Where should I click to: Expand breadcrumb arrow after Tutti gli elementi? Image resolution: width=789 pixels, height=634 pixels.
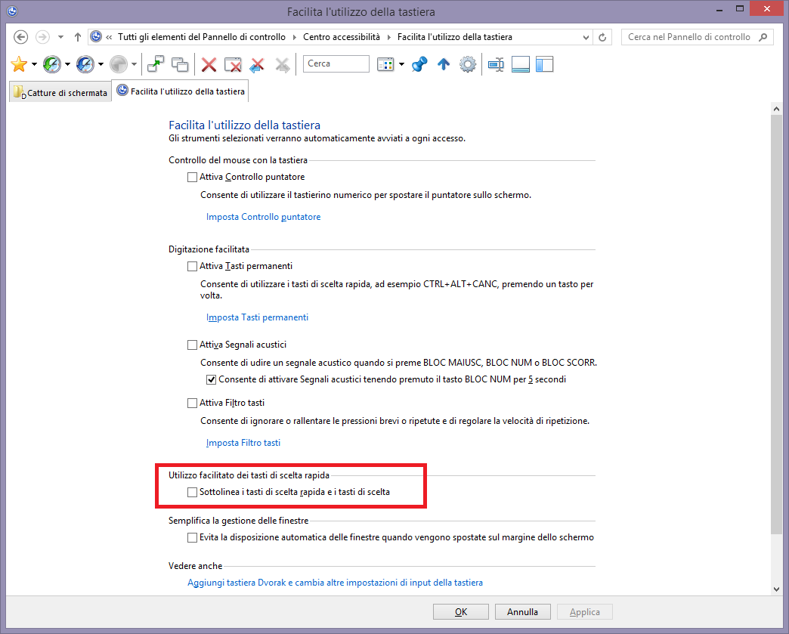pos(295,37)
